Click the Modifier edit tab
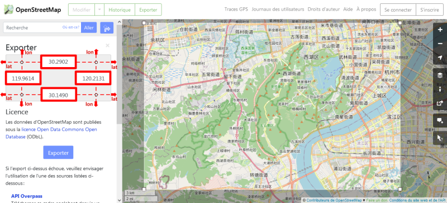The width and height of the screenshot is (447, 203). click(x=82, y=10)
